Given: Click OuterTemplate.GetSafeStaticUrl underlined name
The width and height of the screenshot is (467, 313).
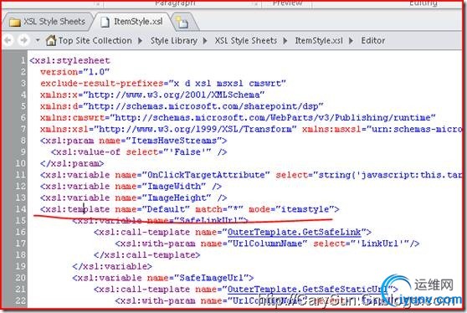Looking at the screenshot, I should pyautogui.click(x=307, y=290).
